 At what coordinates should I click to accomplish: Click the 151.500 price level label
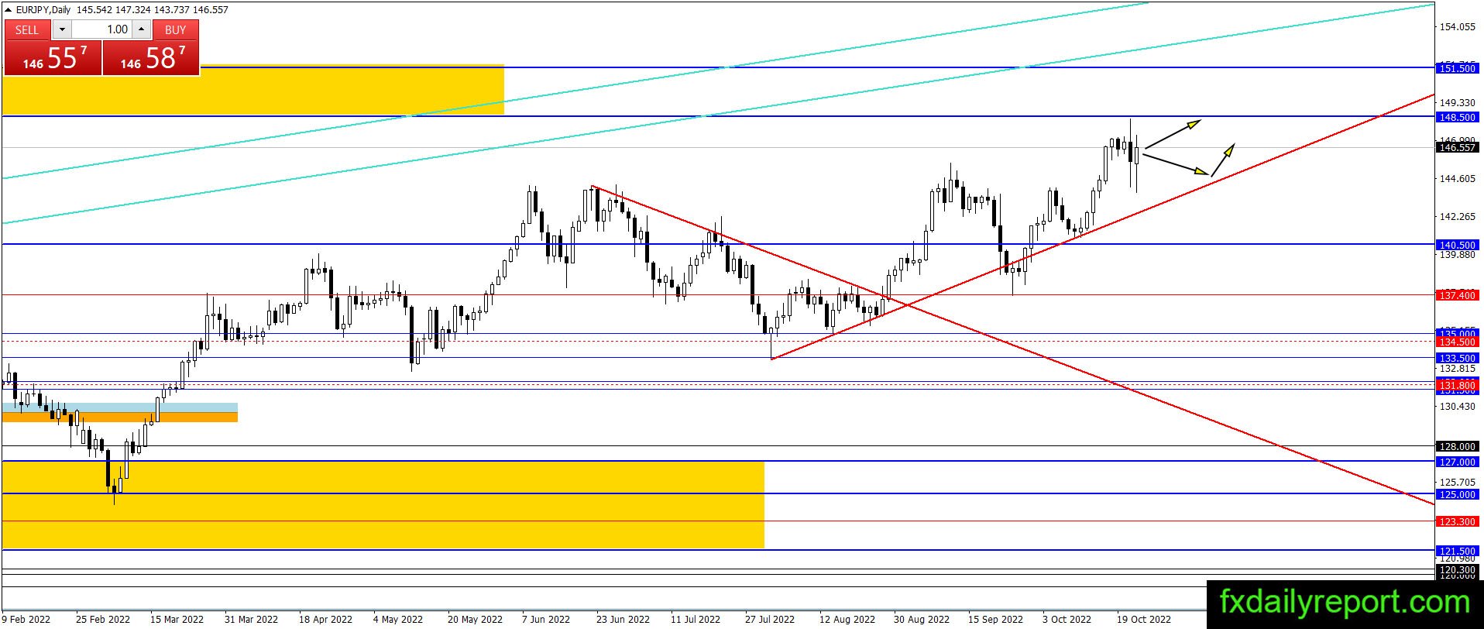pyautogui.click(x=1457, y=68)
